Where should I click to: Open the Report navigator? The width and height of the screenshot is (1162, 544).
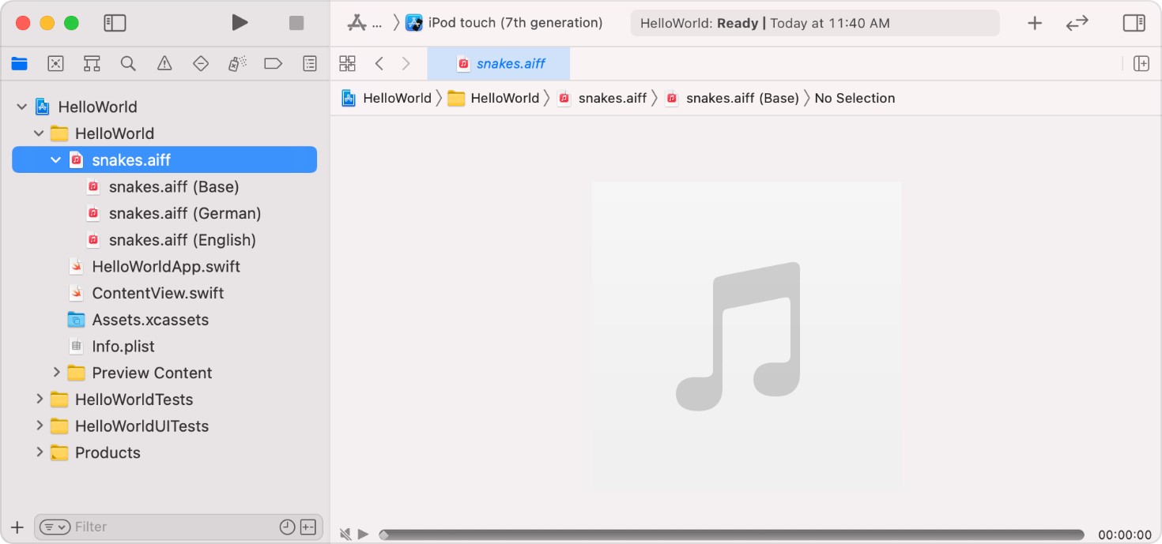click(310, 64)
